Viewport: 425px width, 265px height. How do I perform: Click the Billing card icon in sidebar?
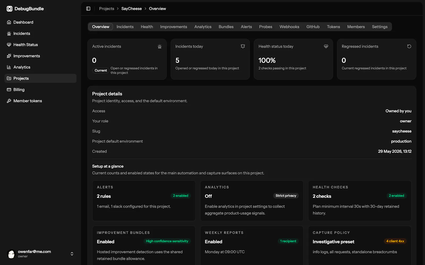click(x=9, y=90)
